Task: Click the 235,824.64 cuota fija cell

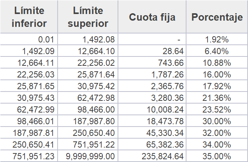Action: pos(152,156)
